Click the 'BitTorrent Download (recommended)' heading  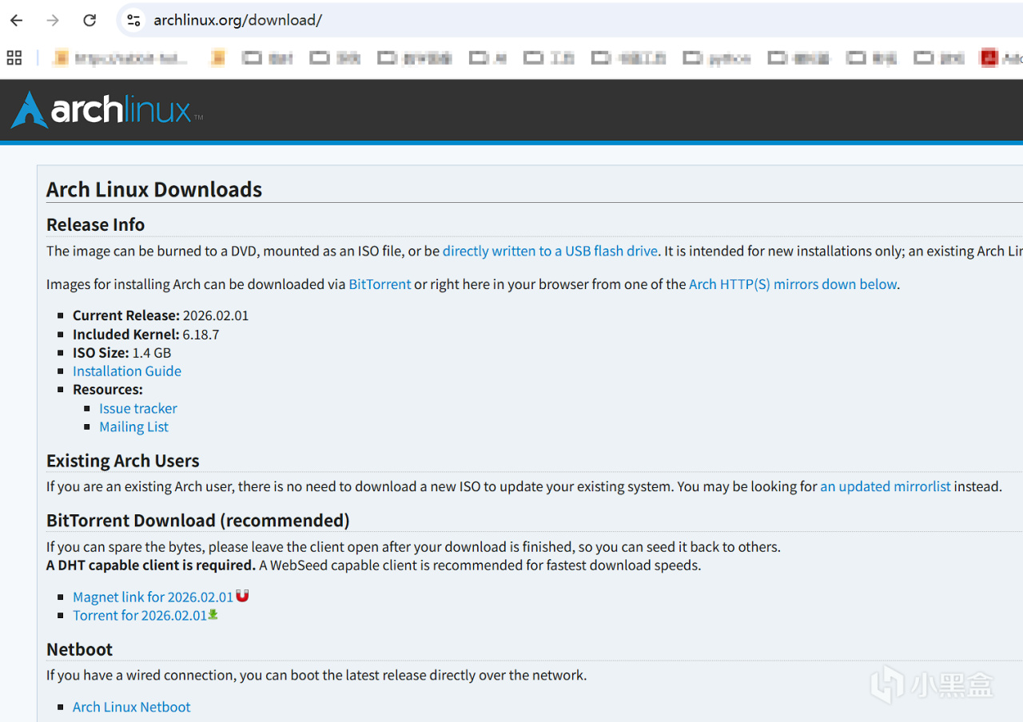point(198,521)
